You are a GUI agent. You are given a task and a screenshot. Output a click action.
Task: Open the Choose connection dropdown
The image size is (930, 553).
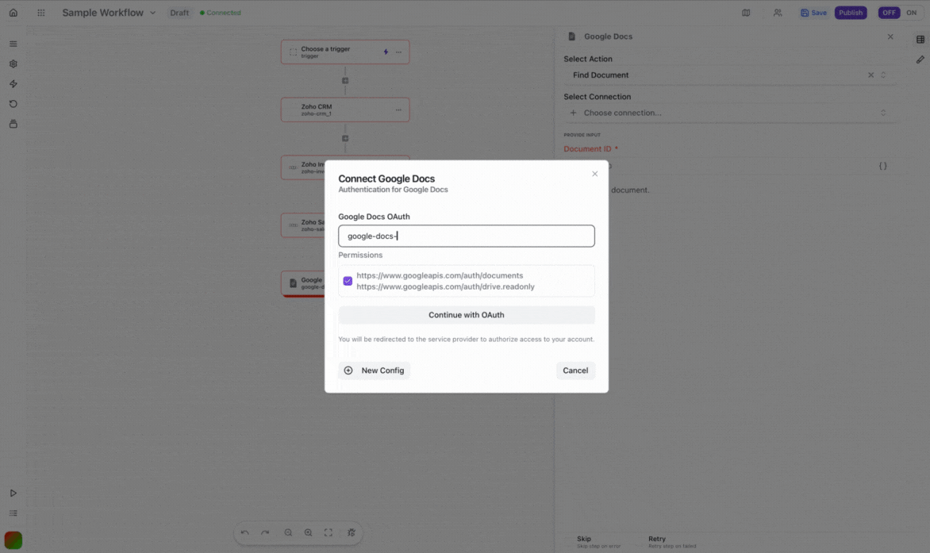pos(724,112)
